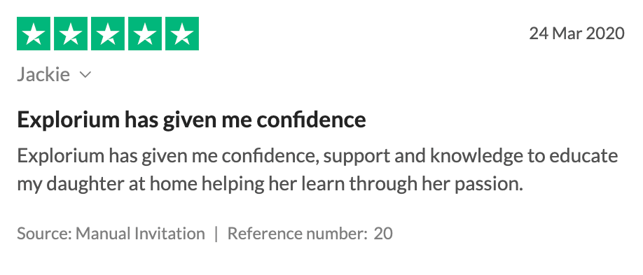This screenshot has height=275, width=643.
Task: Click the third green rating star
Action: (x=108, y=34)
